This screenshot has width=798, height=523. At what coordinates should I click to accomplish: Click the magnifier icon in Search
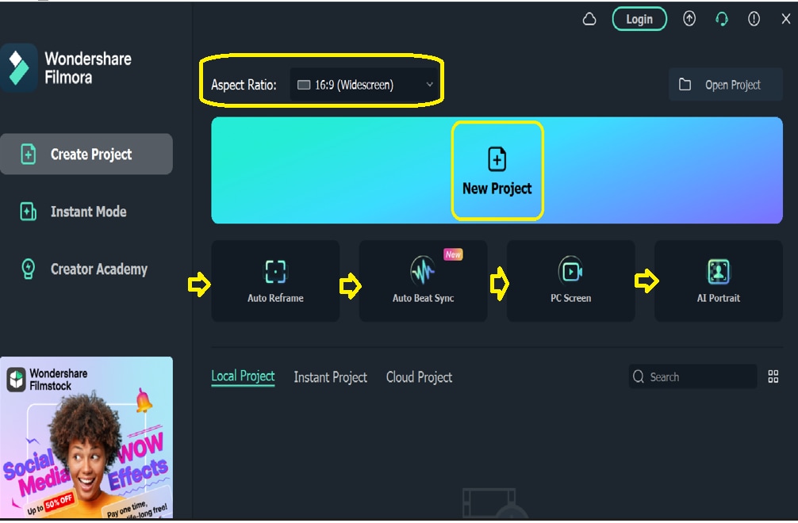click(639, 376)
